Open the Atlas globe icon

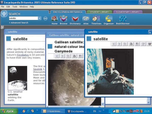pyautogui.click(x=86, y=20)
